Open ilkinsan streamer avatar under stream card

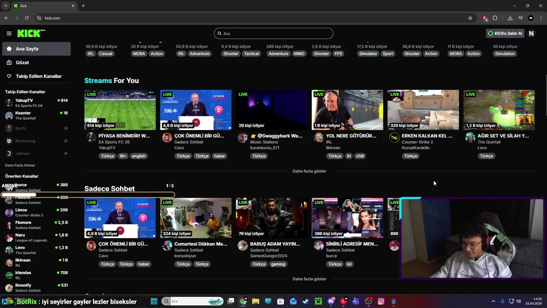click(x=318, y=137)
